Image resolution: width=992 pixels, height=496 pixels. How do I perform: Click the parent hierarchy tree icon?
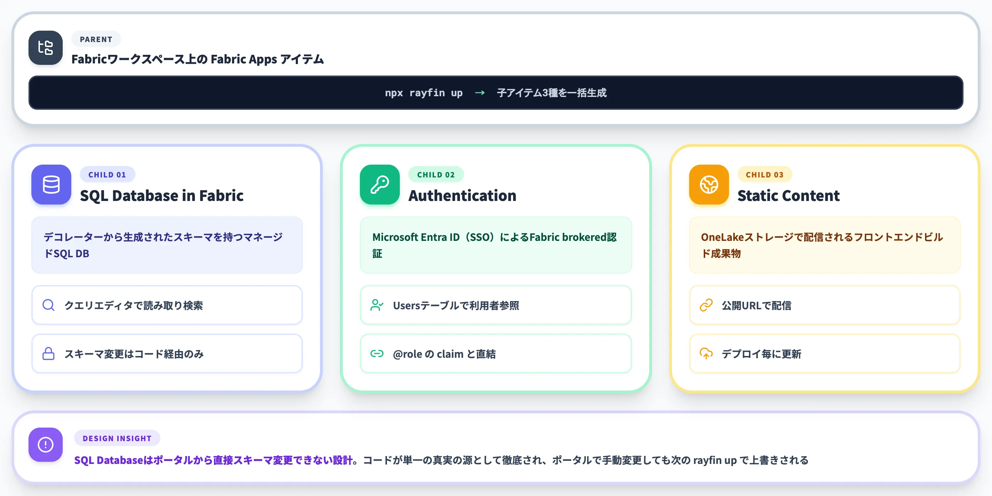tap(46, 48)
